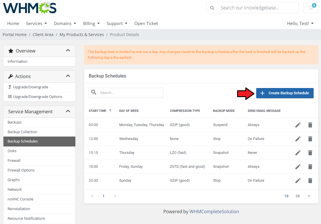Image resolution: width=321 pixels, height=224 pixels.
Task: Collapse the Actions panel
Action: click(68, 76)
